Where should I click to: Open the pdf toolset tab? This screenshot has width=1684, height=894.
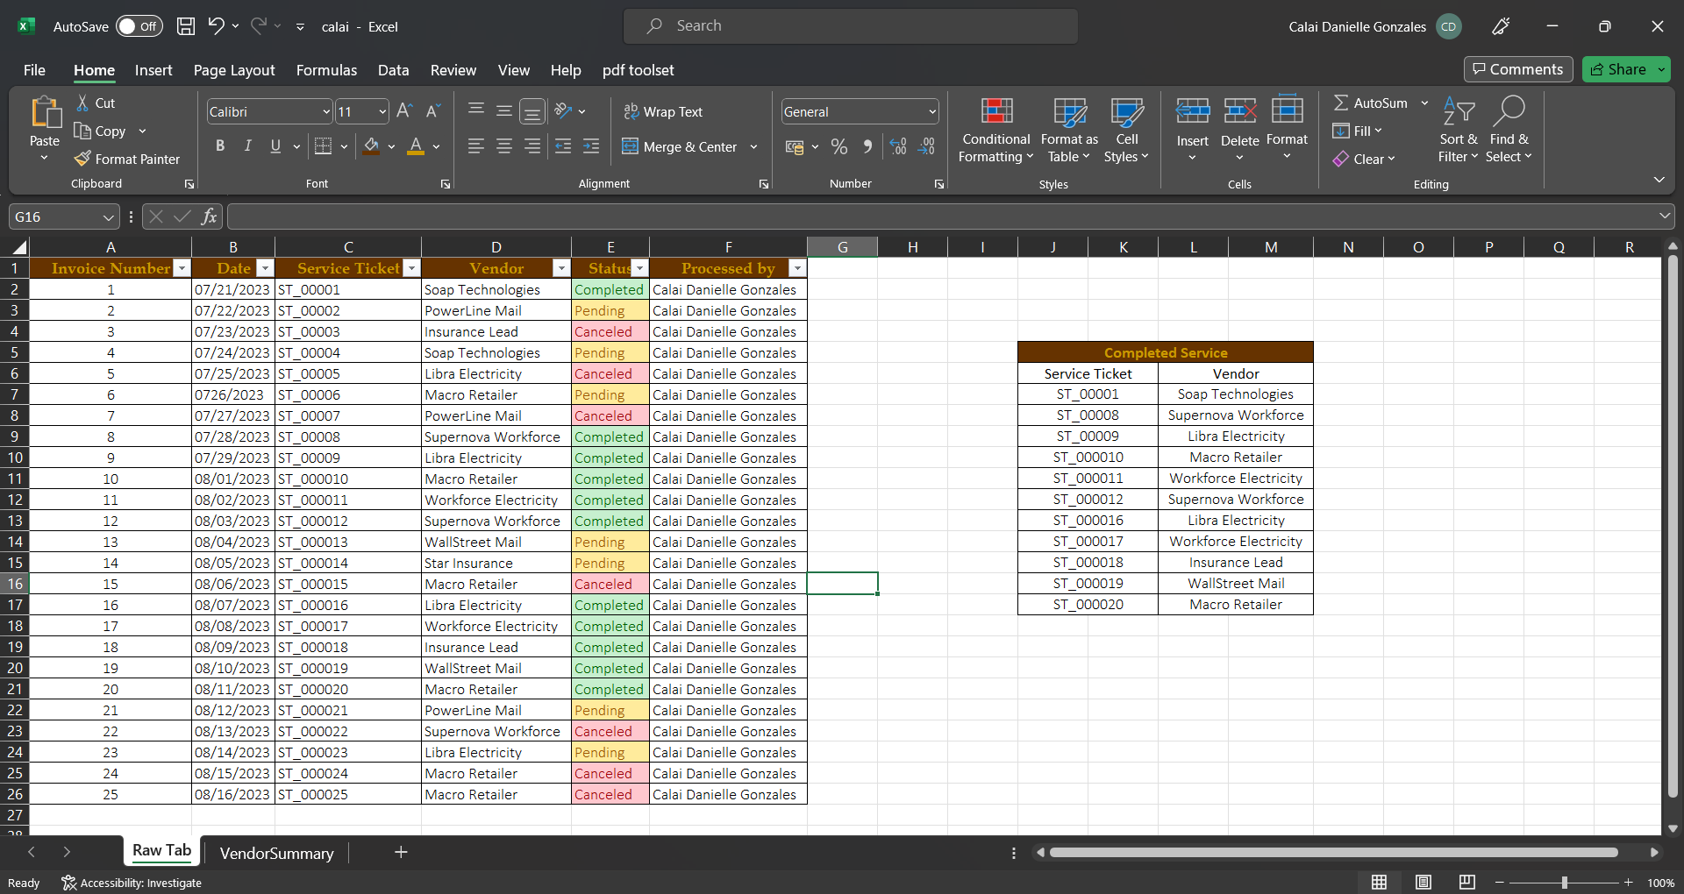[638, 70]
